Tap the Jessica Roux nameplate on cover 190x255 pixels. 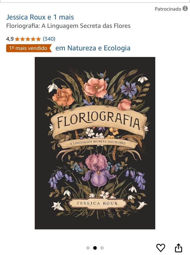tap(97, 203)
